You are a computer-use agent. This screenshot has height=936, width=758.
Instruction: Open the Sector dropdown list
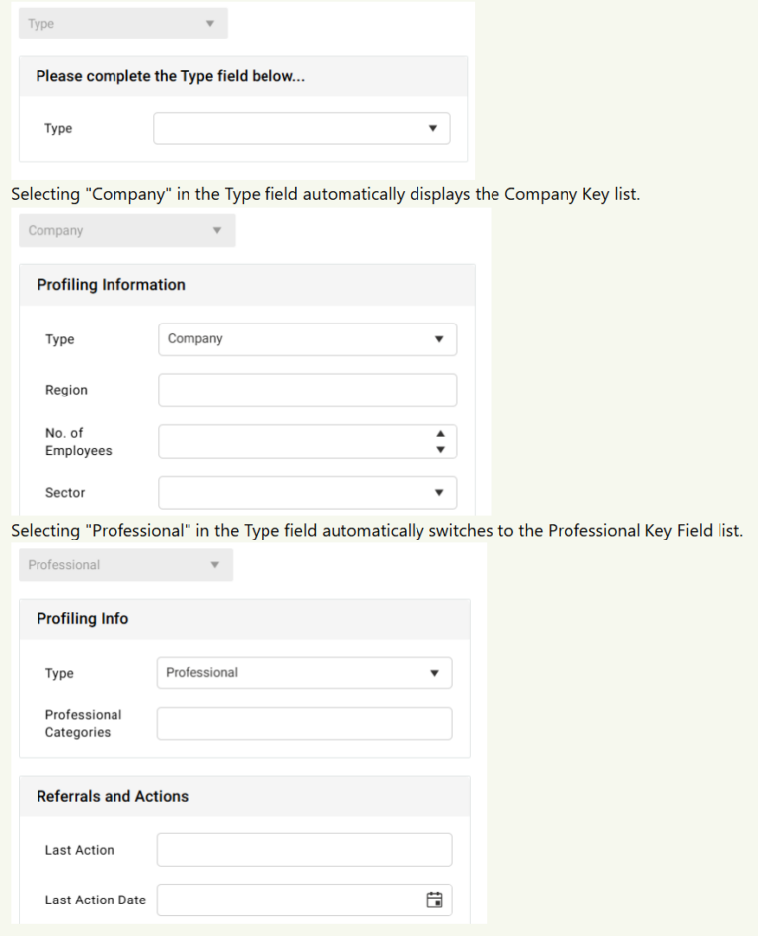(307, 492)
